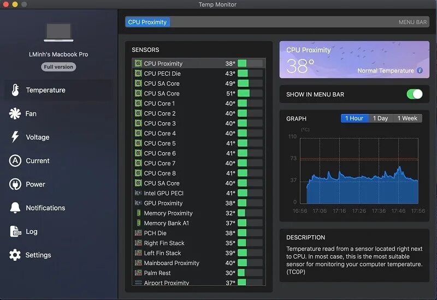Click the Log file icon
Image resolution: width=437 pixels, height=300 pixels.
pyautogui.click(x=15, y=231)
